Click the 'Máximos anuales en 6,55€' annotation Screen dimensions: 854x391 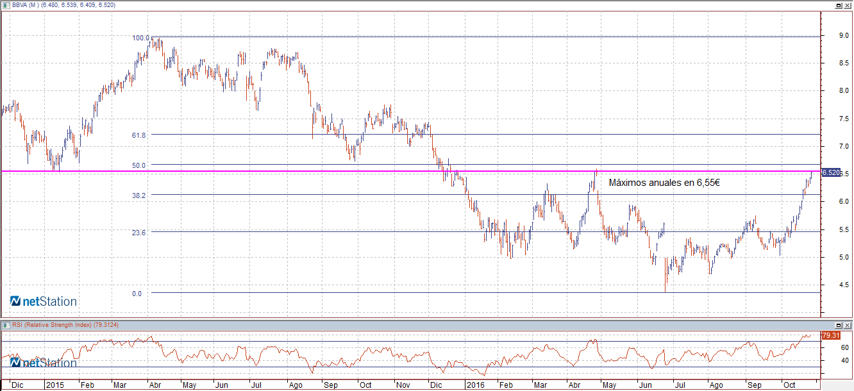click(x=664, y=183)
